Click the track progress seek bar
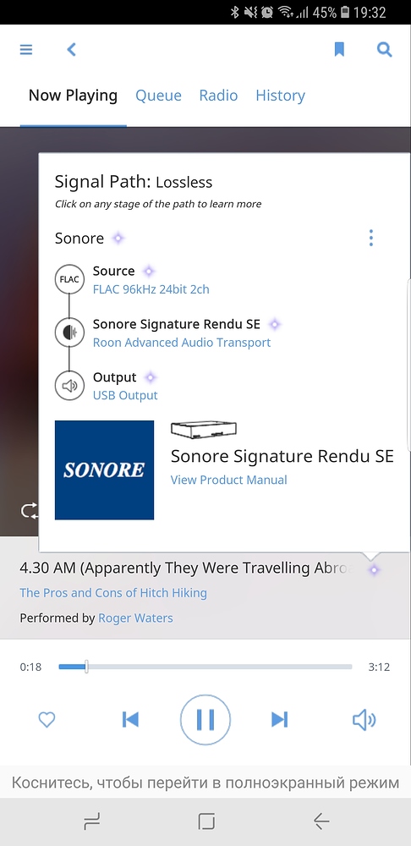Viewport: 411px width, 846px height. (x=205, y=667)
